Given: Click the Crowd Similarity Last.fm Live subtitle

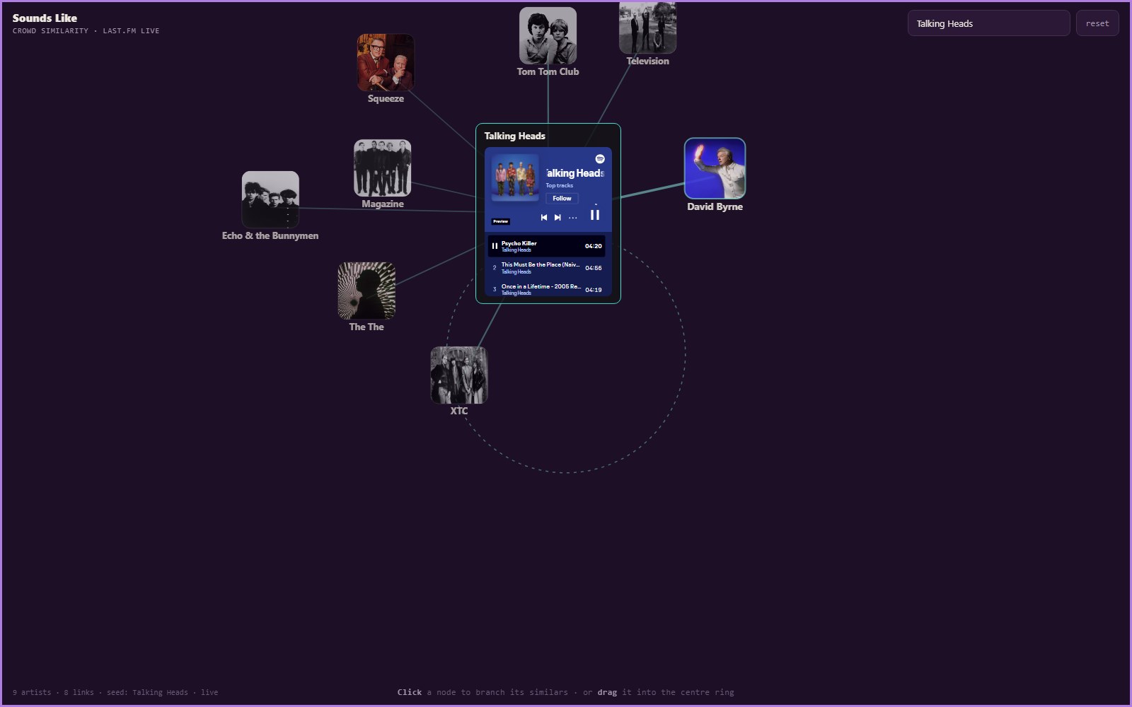Looking at the screenshot, I should click(86, 31).
